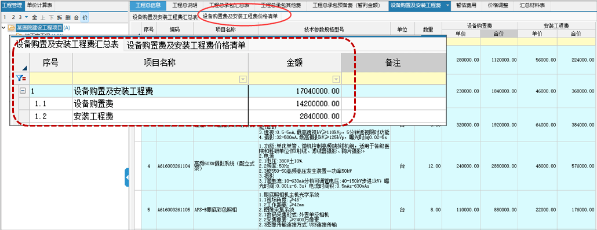
Task: Switch to 工程总说明 tab
Action: click(x=185, y=5)
